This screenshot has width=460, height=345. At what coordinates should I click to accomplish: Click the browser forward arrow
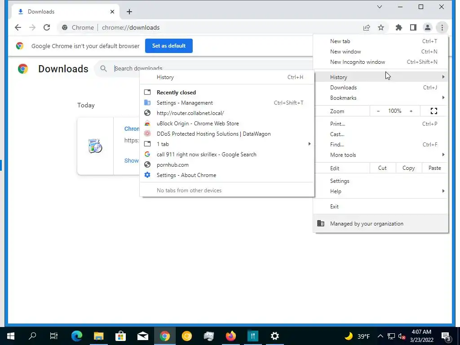click(32, 27)
